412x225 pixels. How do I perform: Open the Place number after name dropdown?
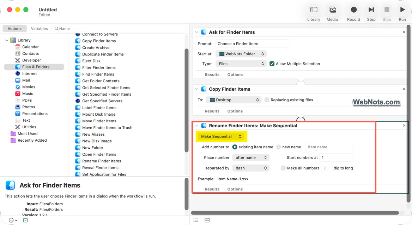point(251,157)
